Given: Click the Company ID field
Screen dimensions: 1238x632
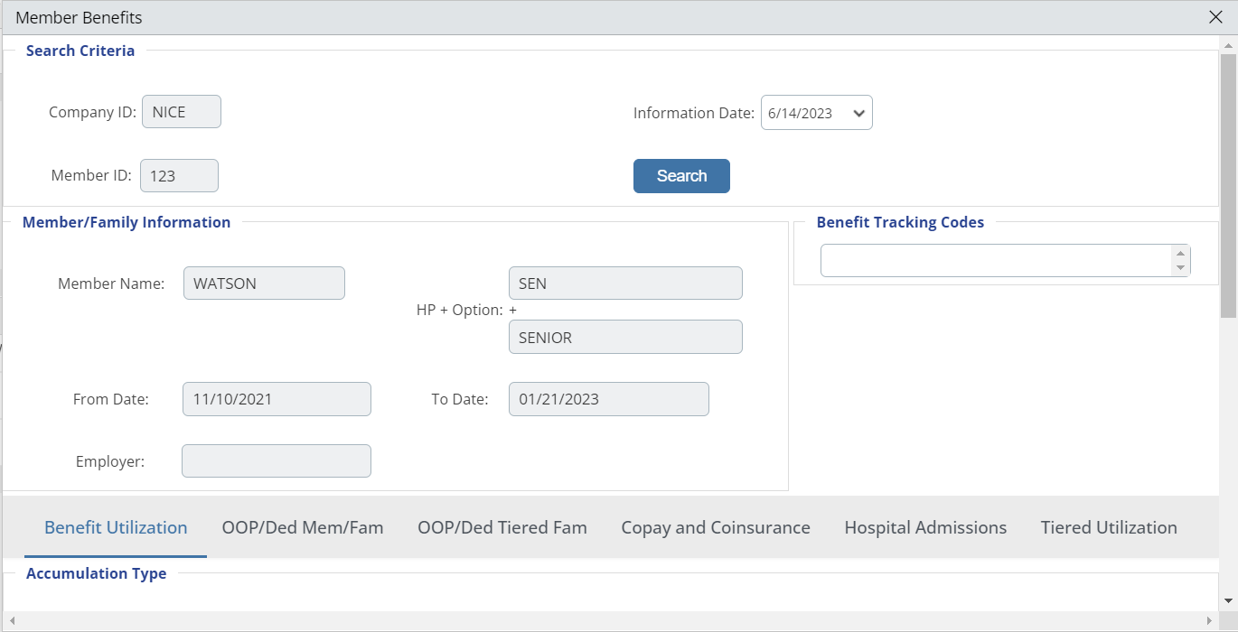Looking at the screenshot, I should coord(182,112).
